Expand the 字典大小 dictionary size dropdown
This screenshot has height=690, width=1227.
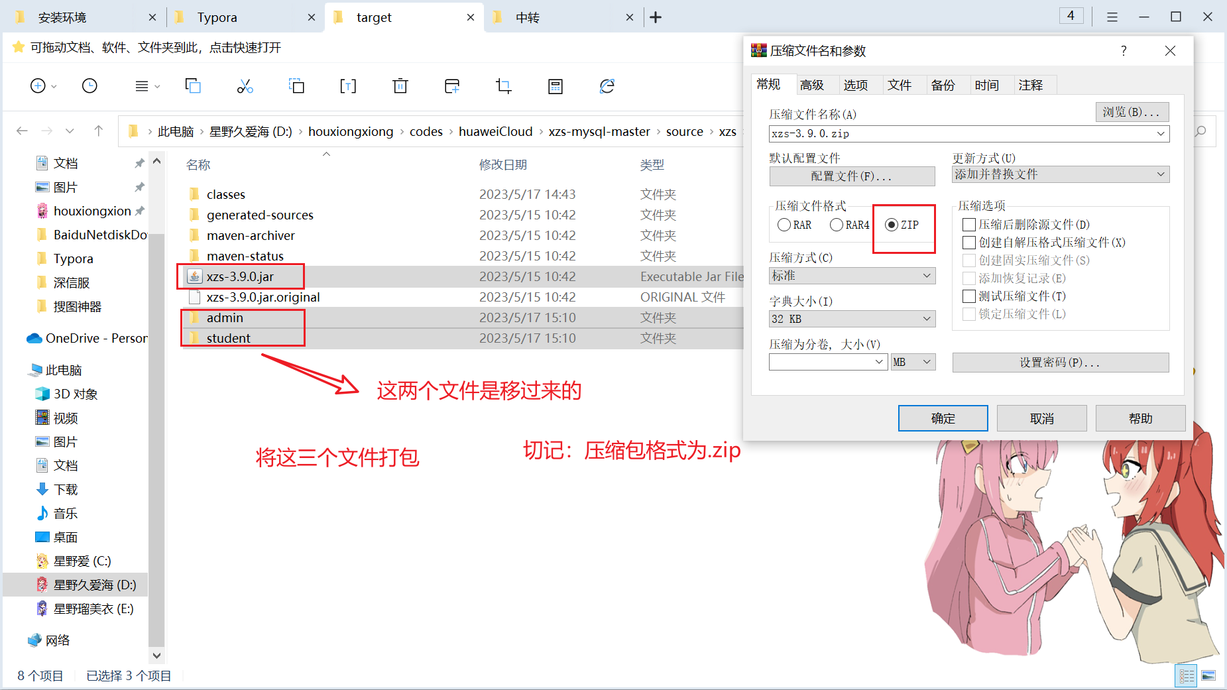852,319
